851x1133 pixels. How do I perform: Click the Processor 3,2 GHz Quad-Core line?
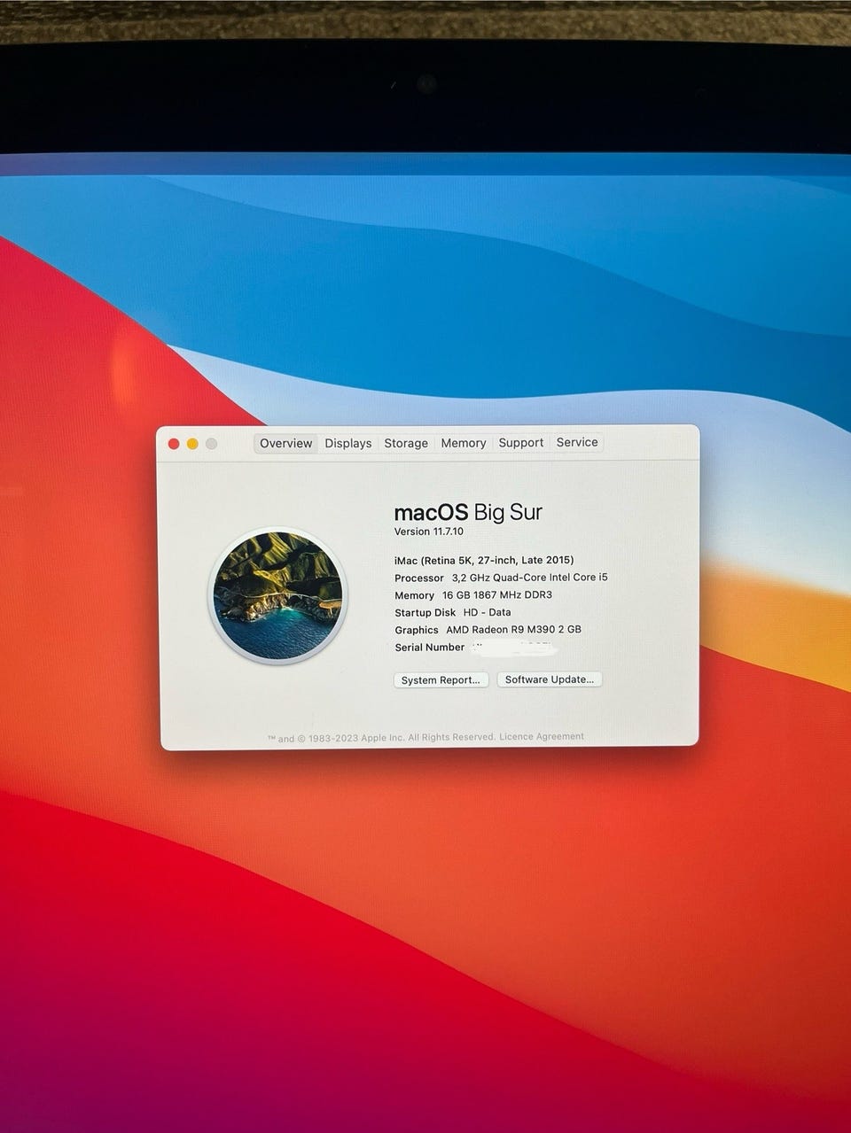[501, 578]
